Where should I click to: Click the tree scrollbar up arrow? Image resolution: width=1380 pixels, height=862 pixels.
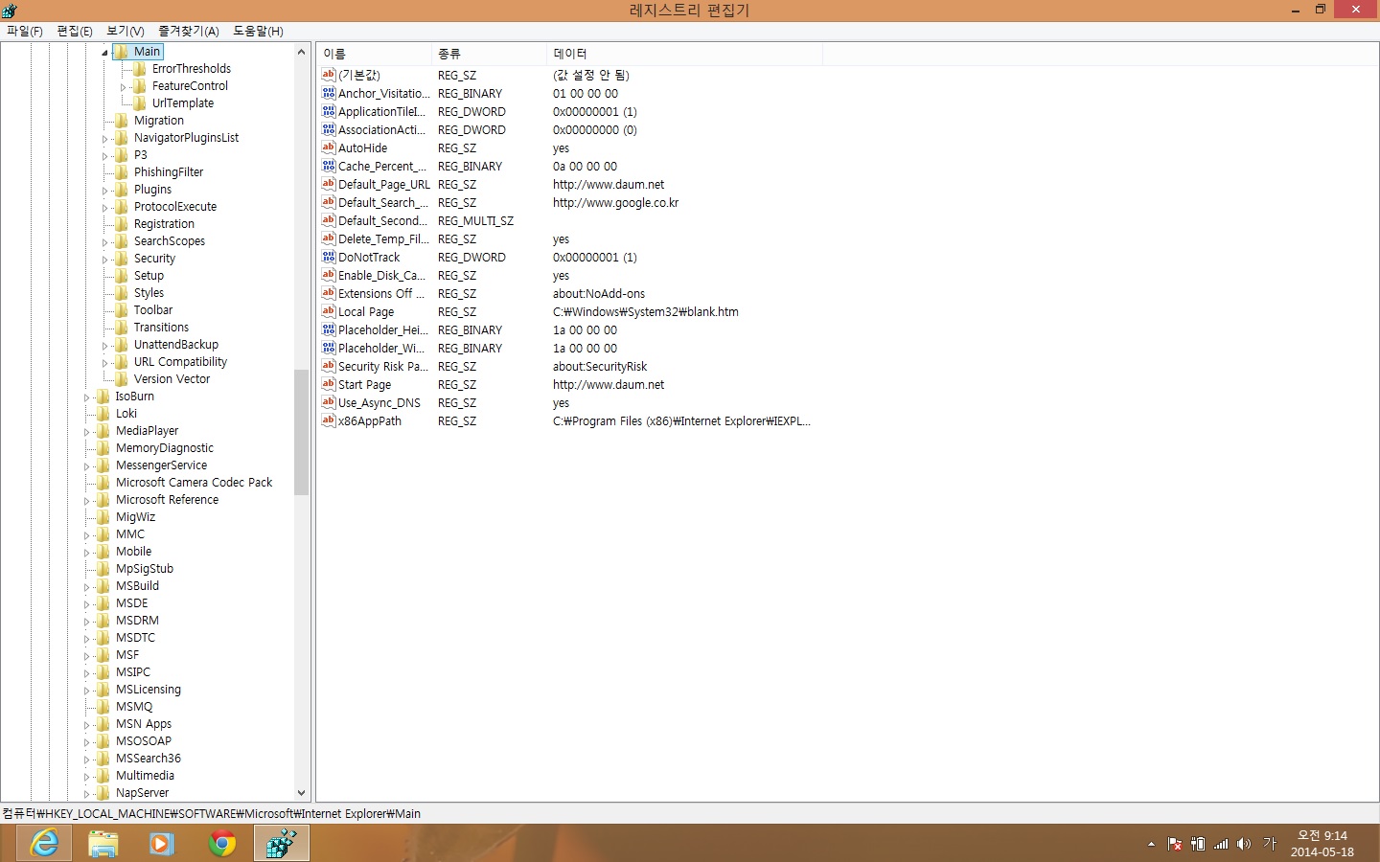point(301,52)
